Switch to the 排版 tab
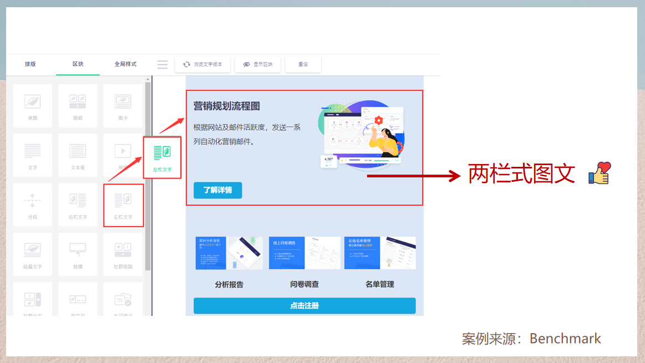 (x=30, y=64)
